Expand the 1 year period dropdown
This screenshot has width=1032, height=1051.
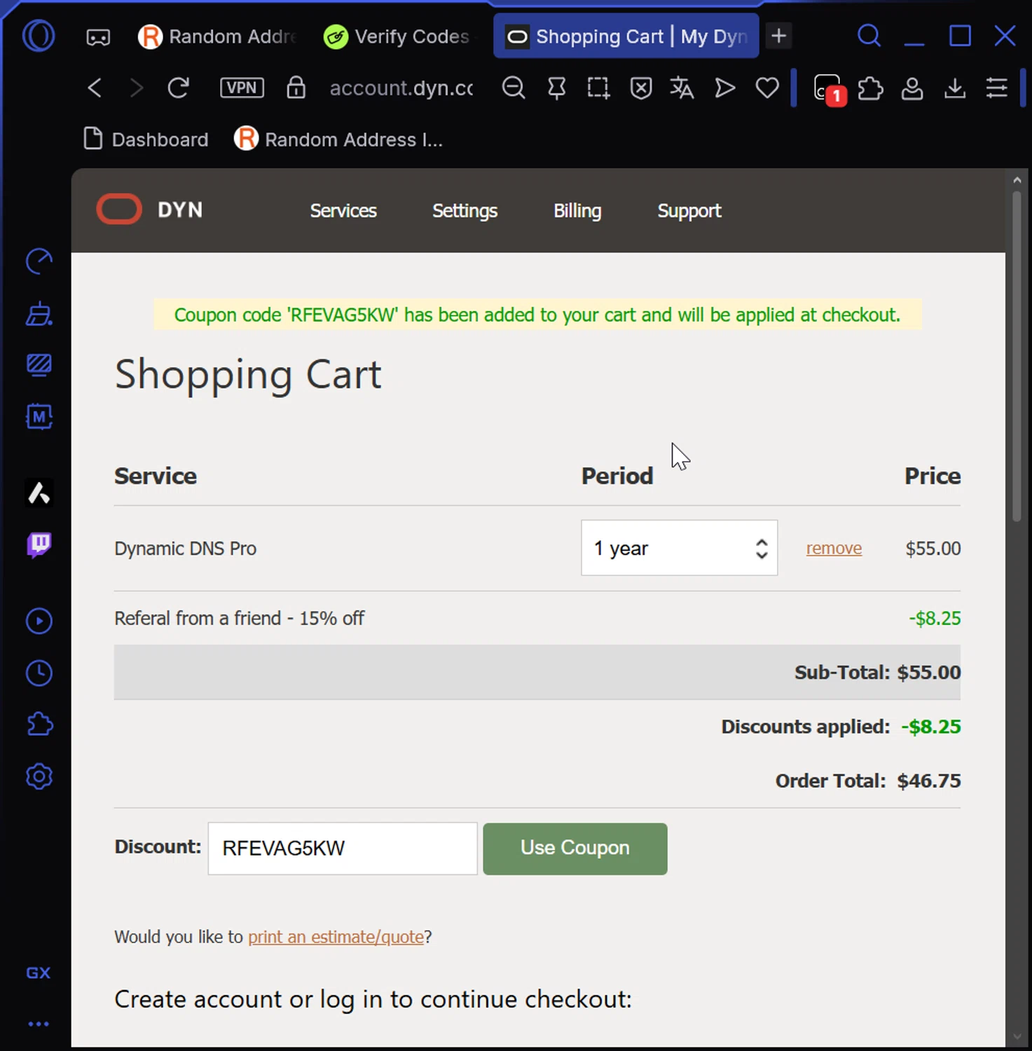tap(680, 548)
